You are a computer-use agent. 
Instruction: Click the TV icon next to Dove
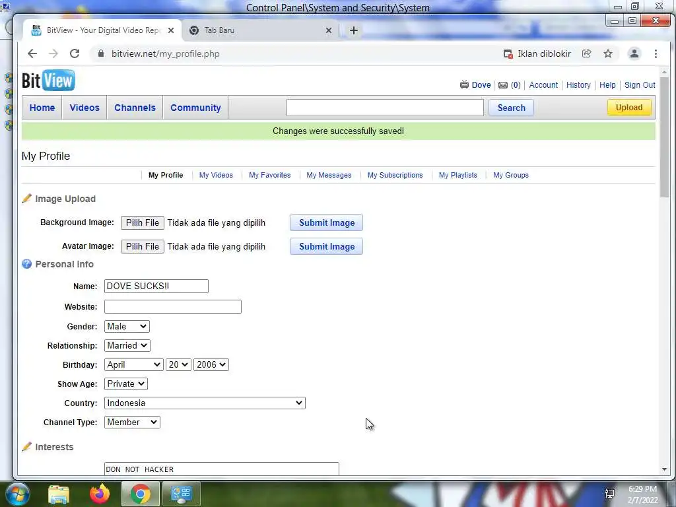pyautogui.click(x=464, y=84)
